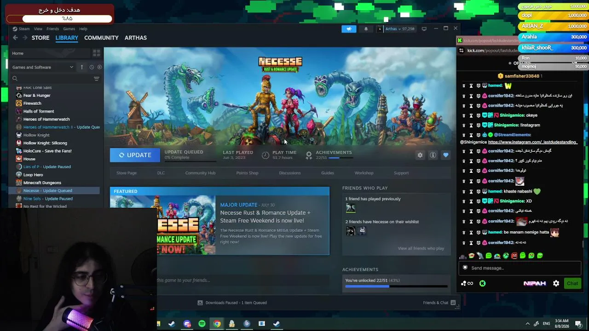
Task: Open Kick chat settings gear
Action: point(556,284)
